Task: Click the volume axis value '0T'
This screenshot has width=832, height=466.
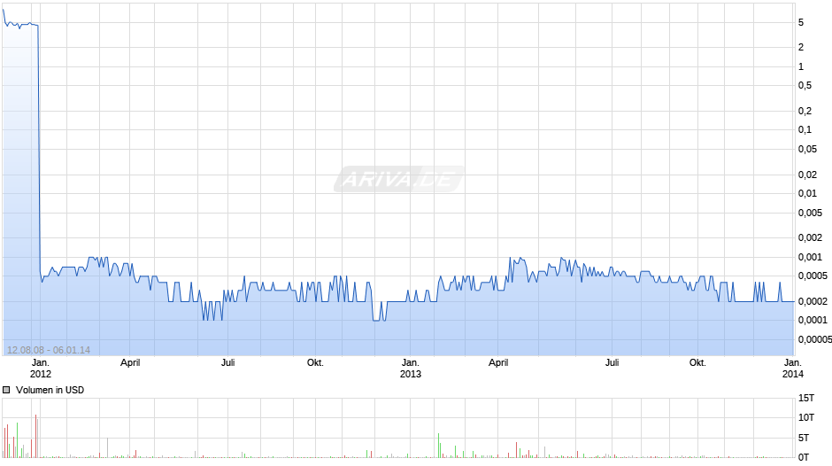Action: (804, 457)
